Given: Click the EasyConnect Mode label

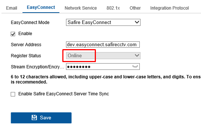Looking at the screenshot, I should tap(30, 23).
